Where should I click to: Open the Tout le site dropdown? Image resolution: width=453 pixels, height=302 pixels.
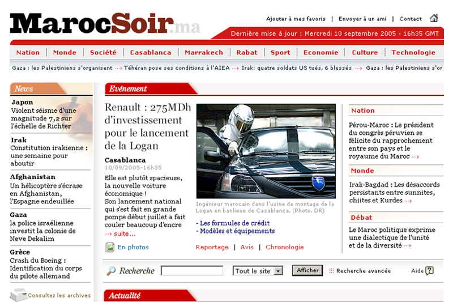click(x=258, y=271)
